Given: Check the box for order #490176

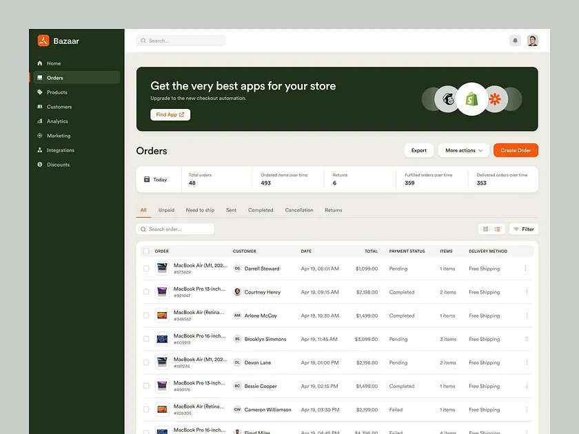Looking at the screenshot, I should pyautogui.click(x=146, y=386).
